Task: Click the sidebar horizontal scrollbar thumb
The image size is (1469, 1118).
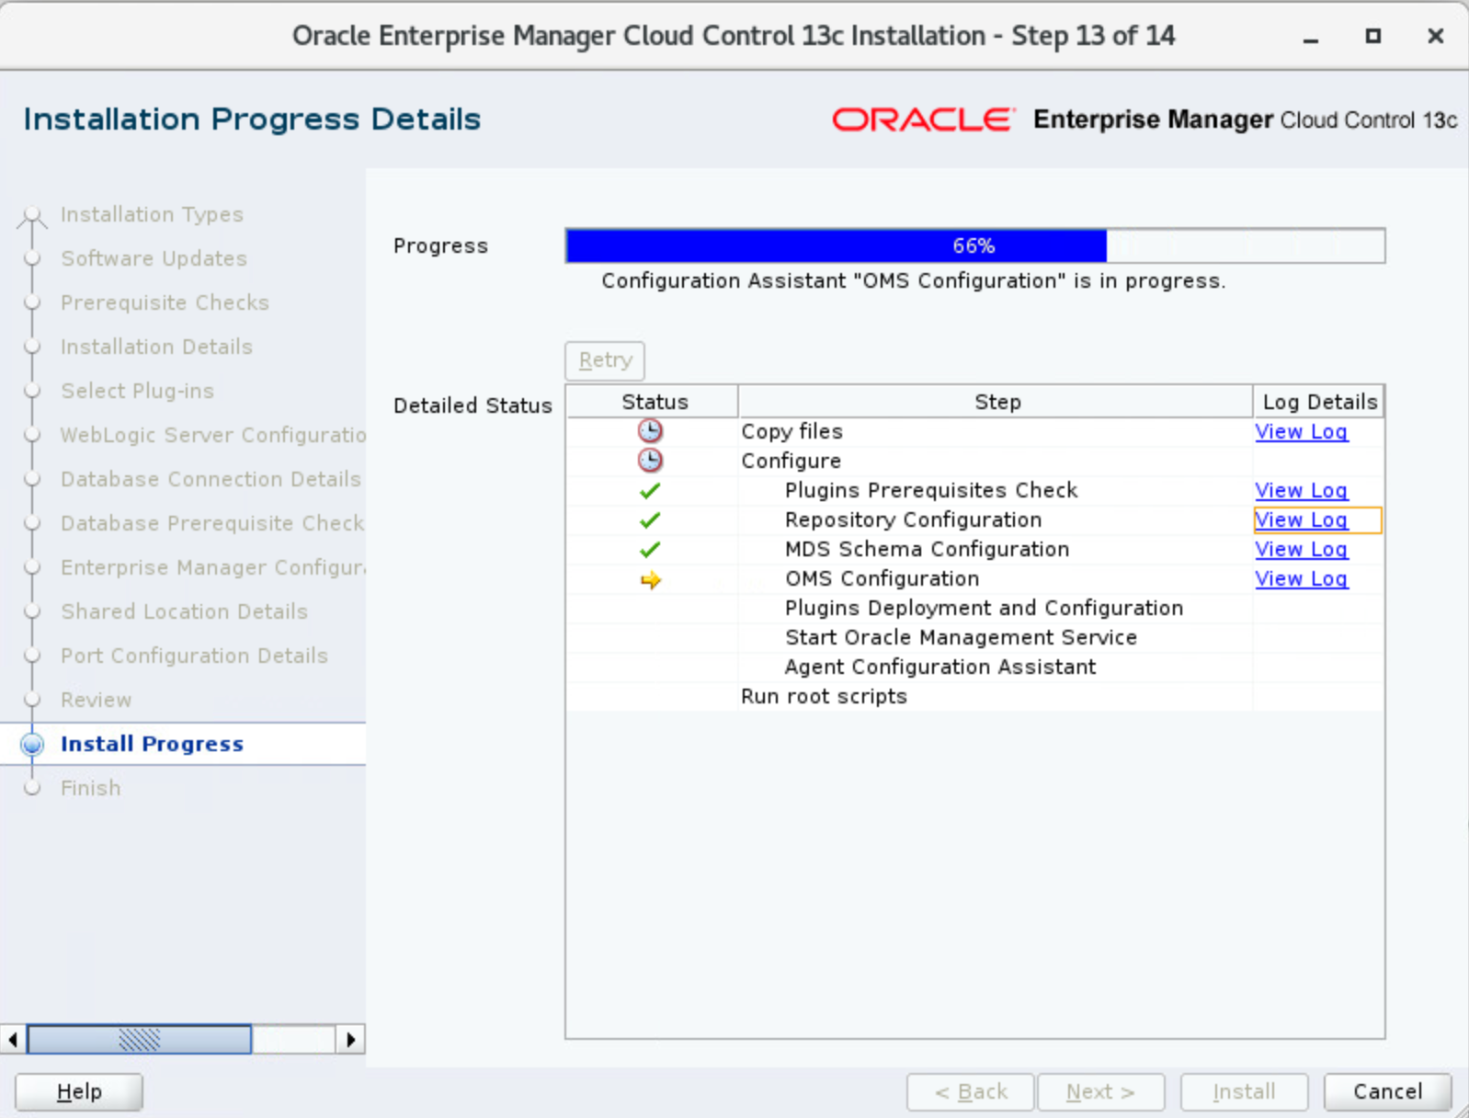Action: [x=139, y=1040]
